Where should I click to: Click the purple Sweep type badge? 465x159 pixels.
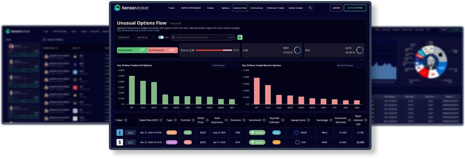pyautogui.click(x=171, y=142)
